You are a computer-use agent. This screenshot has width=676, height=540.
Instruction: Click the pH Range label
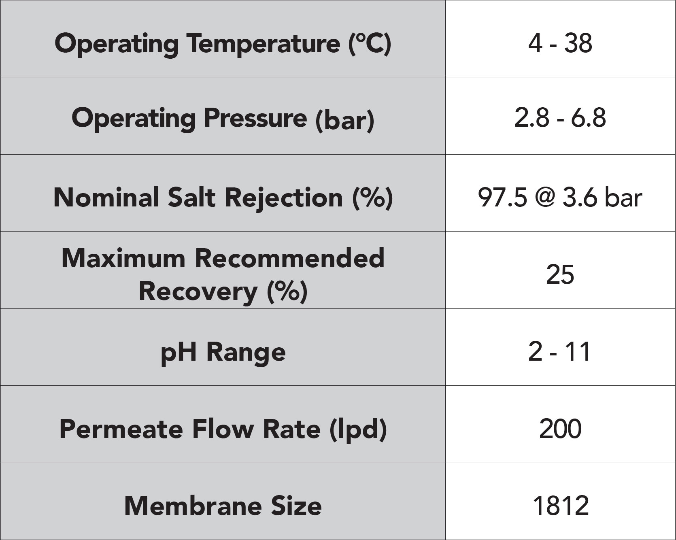pos(223,352)
